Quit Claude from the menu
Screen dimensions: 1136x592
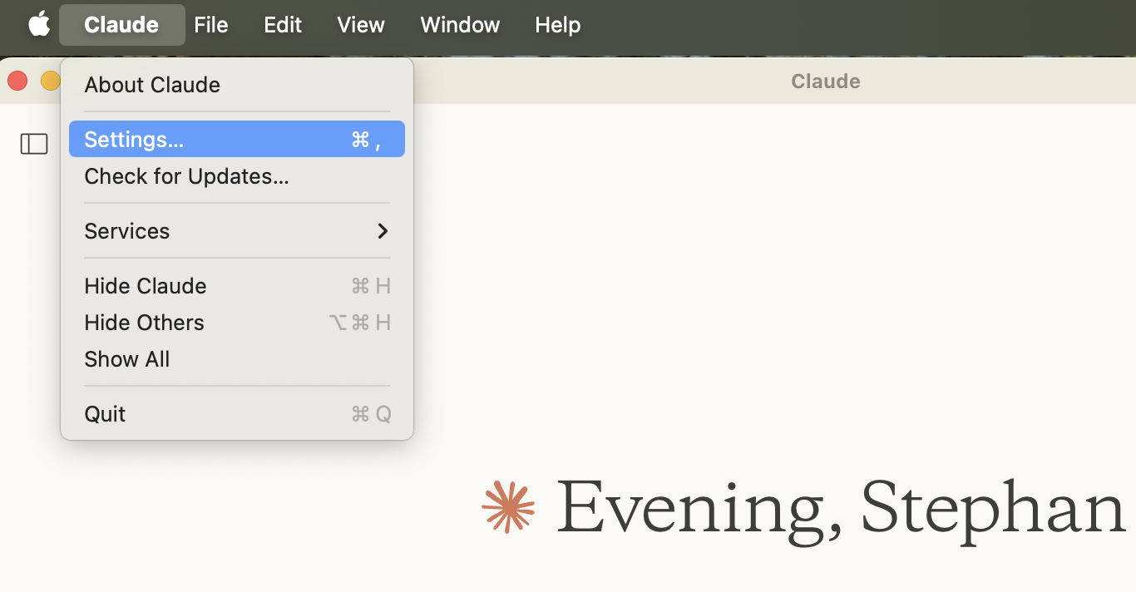(106, 414)
